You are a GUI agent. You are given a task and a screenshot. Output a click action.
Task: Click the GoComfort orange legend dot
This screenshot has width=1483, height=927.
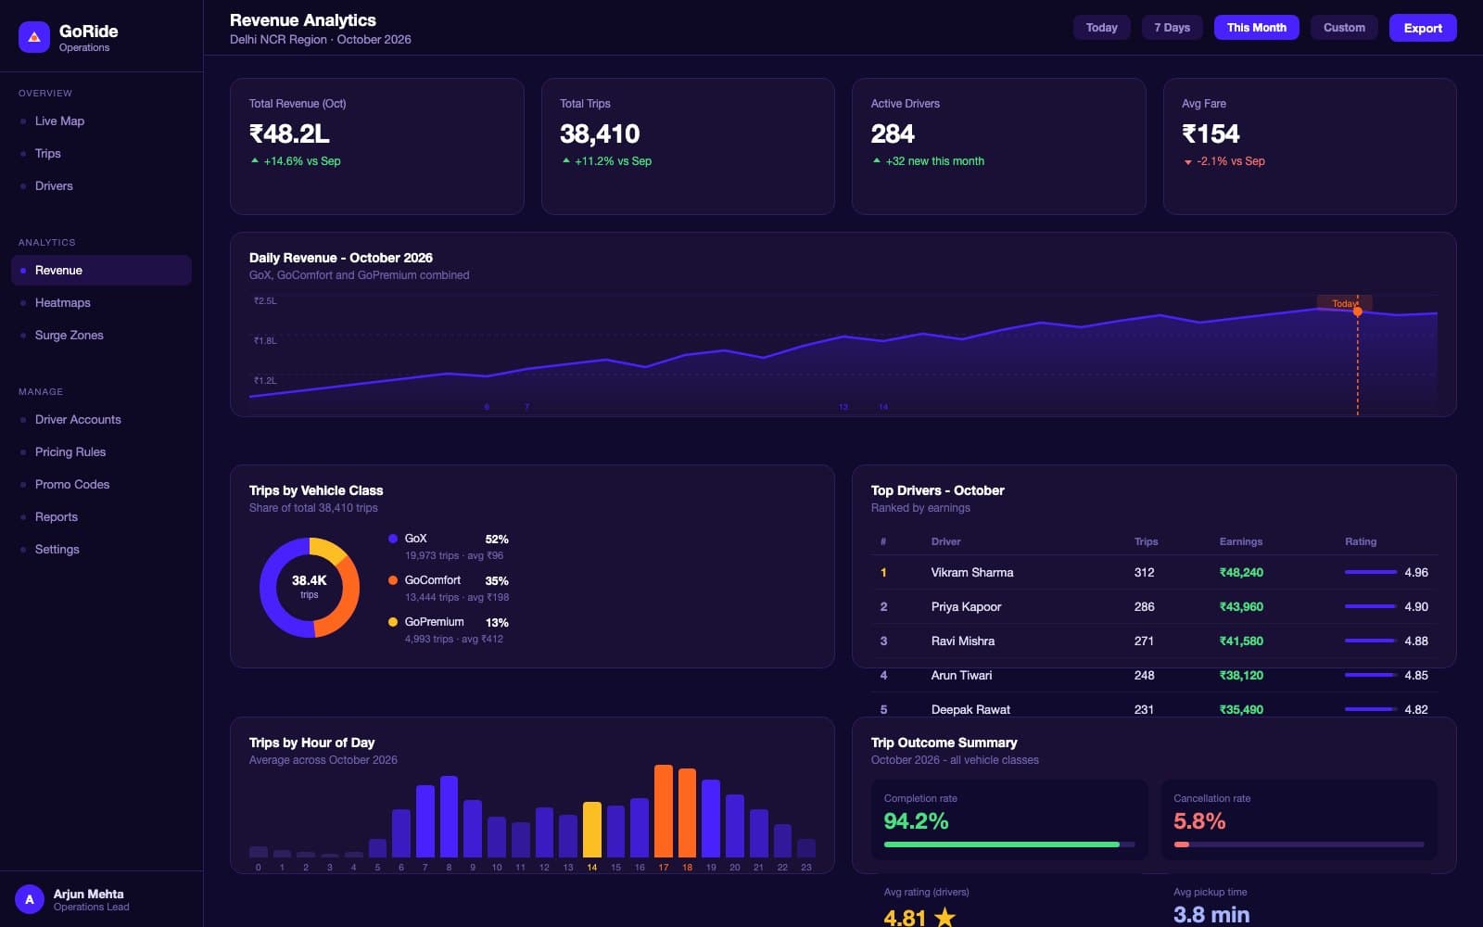(393, 580)
